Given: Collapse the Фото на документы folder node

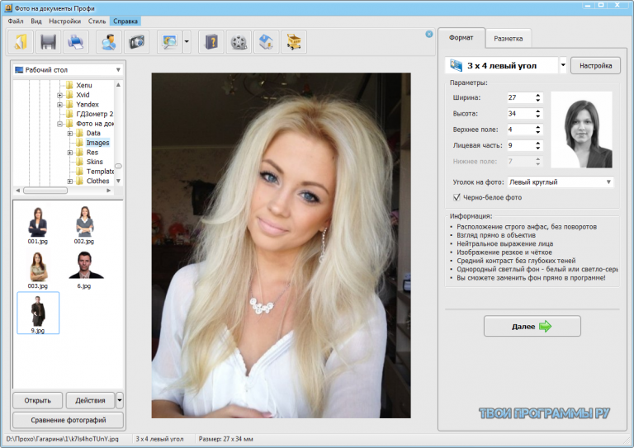Looking at the screenshot, I should [59, 124].
